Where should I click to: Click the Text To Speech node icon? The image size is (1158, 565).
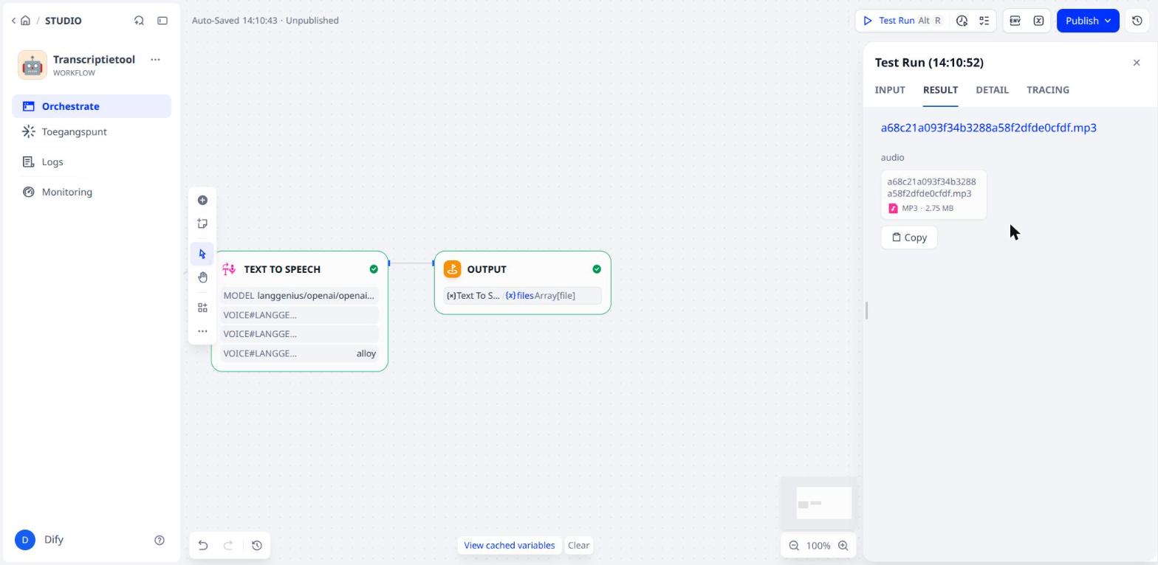(x=229, y=269)
